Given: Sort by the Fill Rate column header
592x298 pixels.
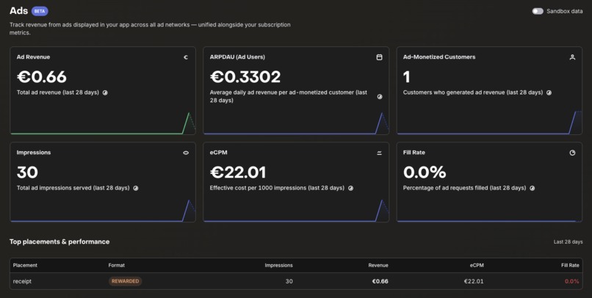Looking at the screenshot, I should [570, 265].
